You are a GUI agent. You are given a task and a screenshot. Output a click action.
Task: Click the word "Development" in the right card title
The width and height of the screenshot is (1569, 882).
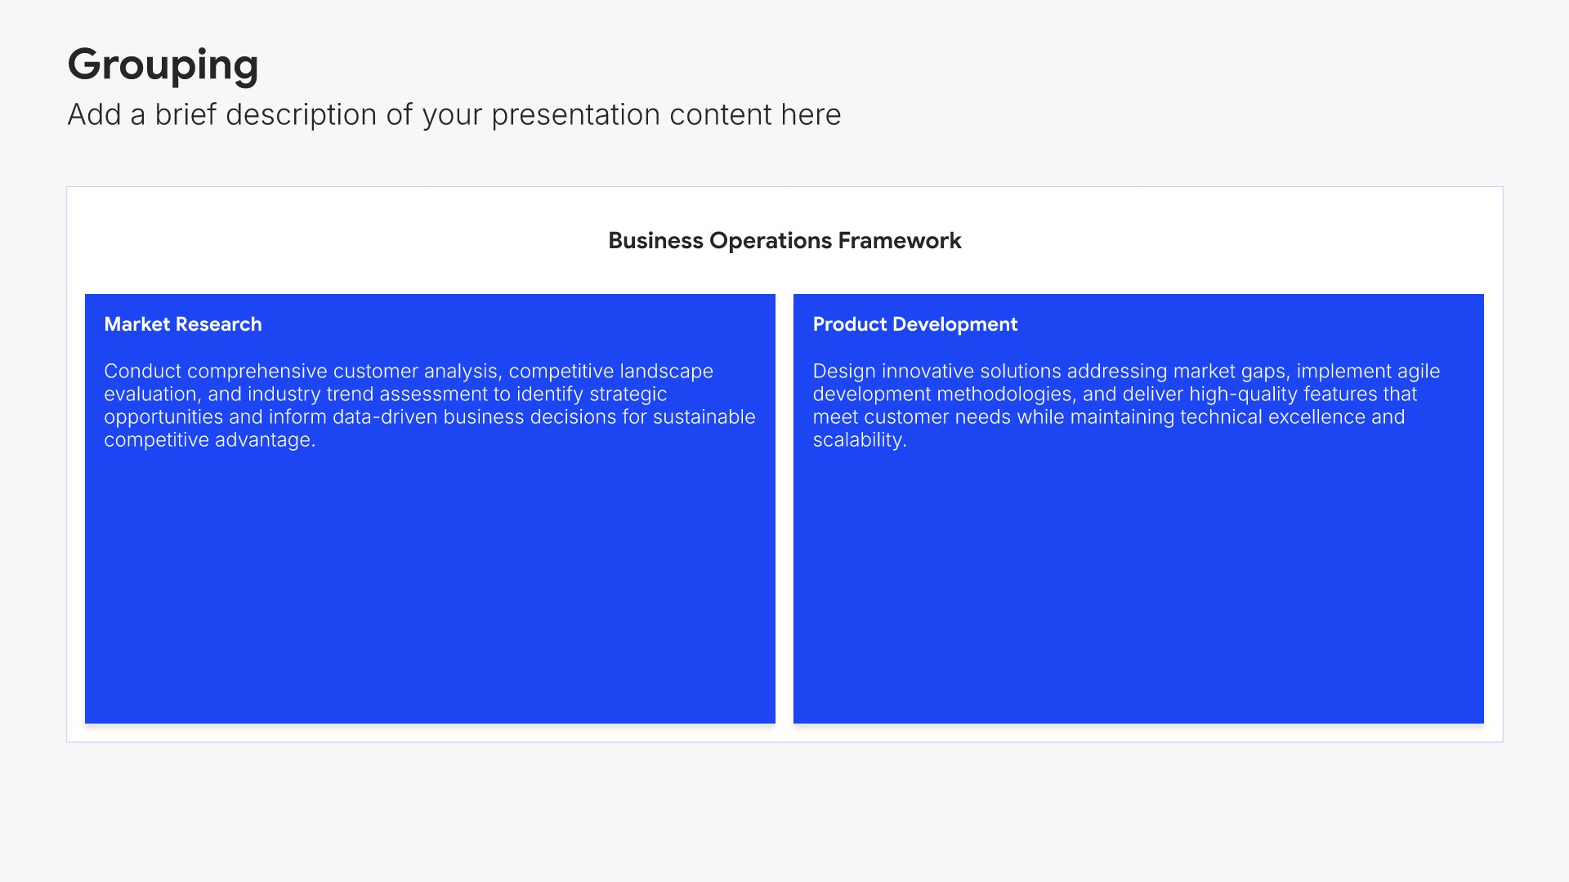(x=954, y=324)
